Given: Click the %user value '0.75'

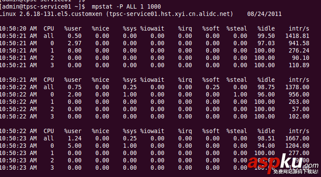Looking at the screenshot, I should tap(75, 87).
